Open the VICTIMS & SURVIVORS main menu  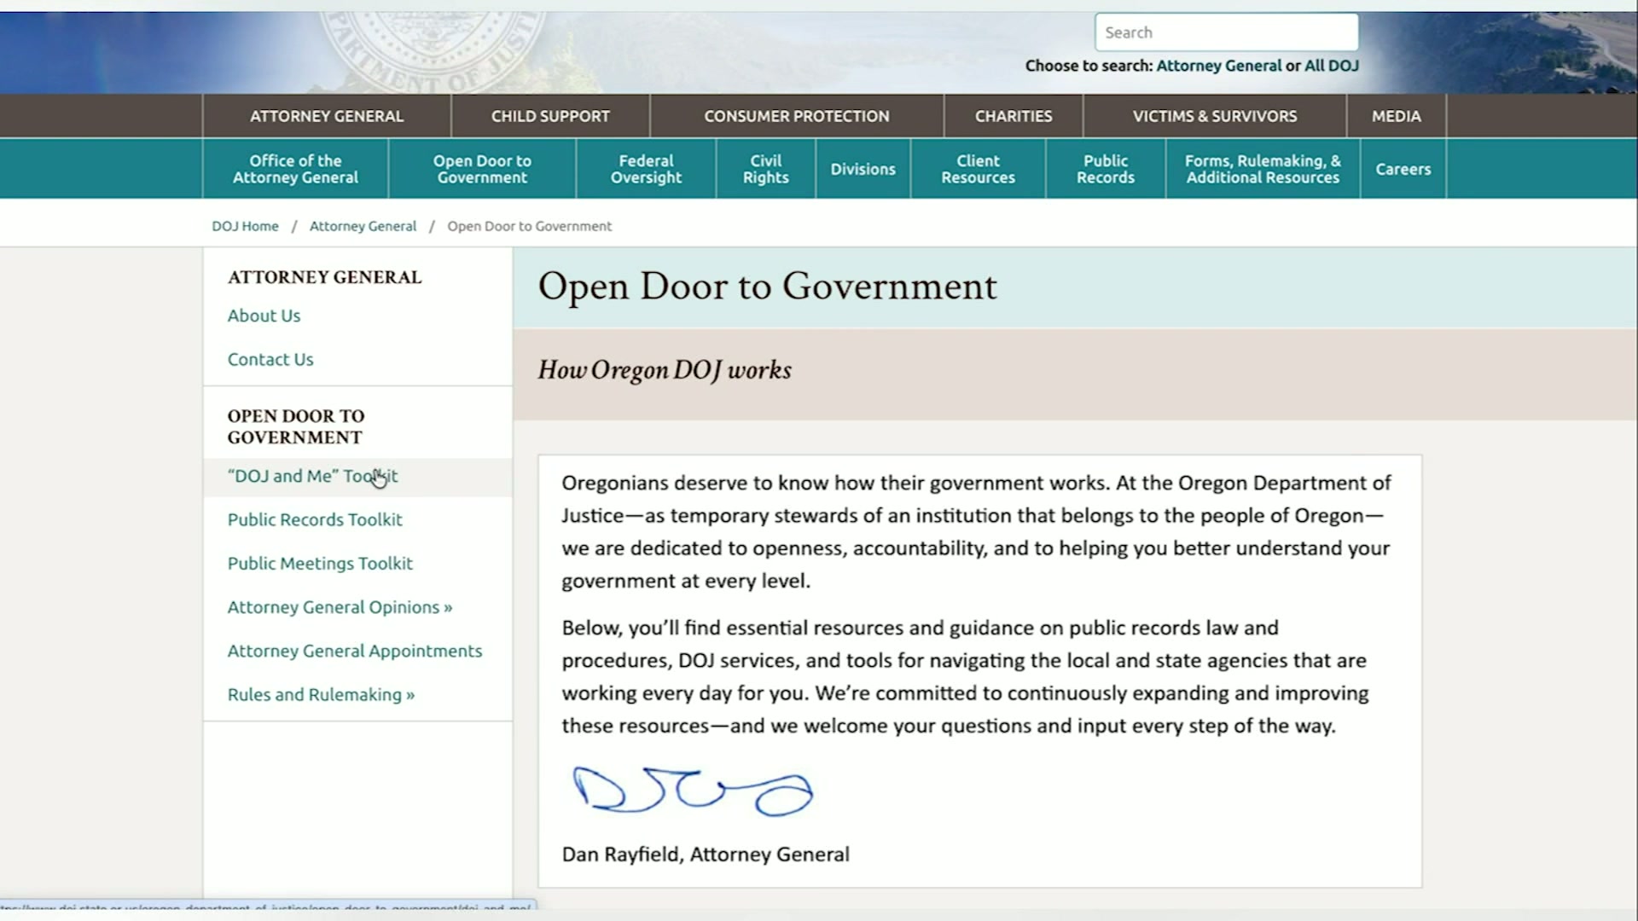[1215, 116]
